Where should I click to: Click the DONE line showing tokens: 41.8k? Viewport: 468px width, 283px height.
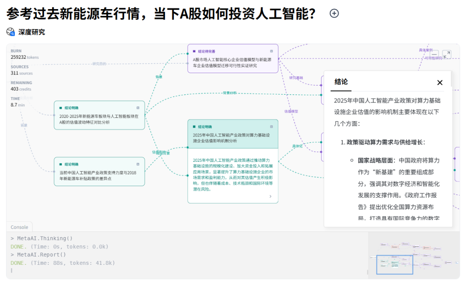(63, 263)
